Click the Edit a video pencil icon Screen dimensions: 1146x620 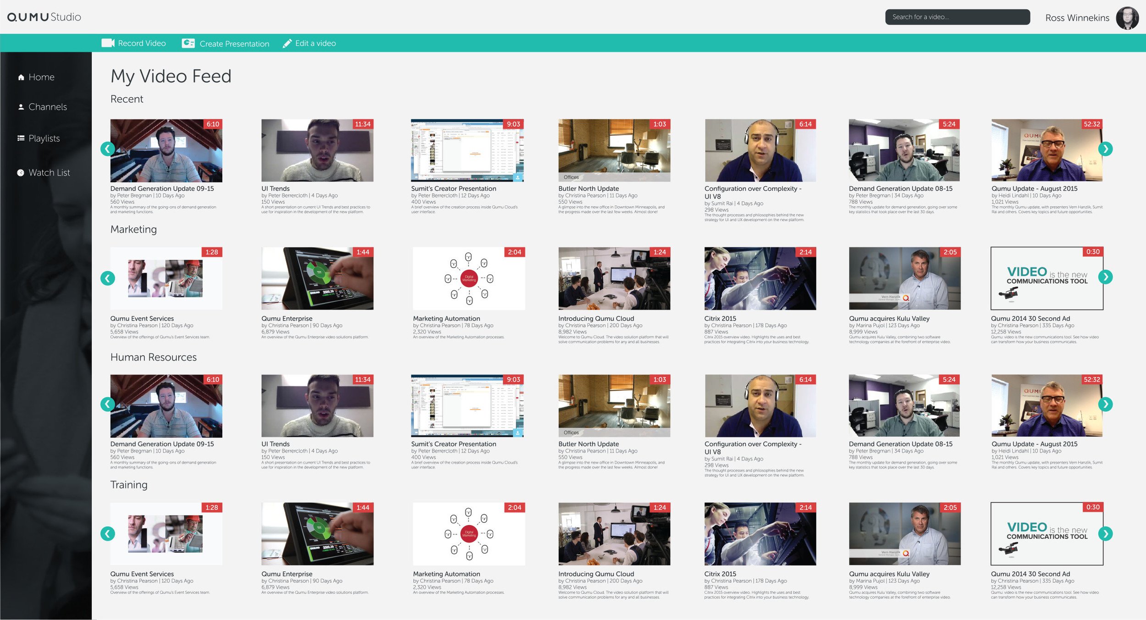pos(286,43)
